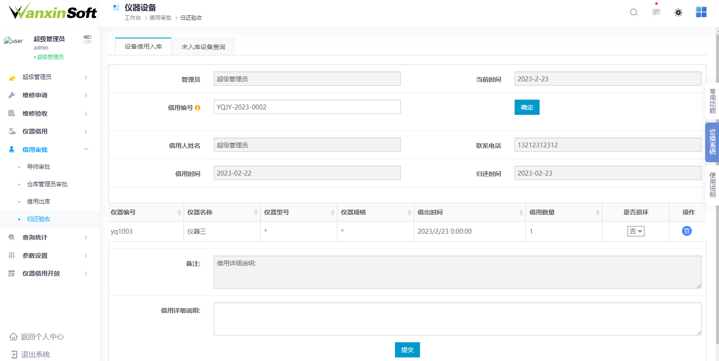Select the 设备借用入库 tab
The width and height of the screenshot is (719, 361).
143,46
